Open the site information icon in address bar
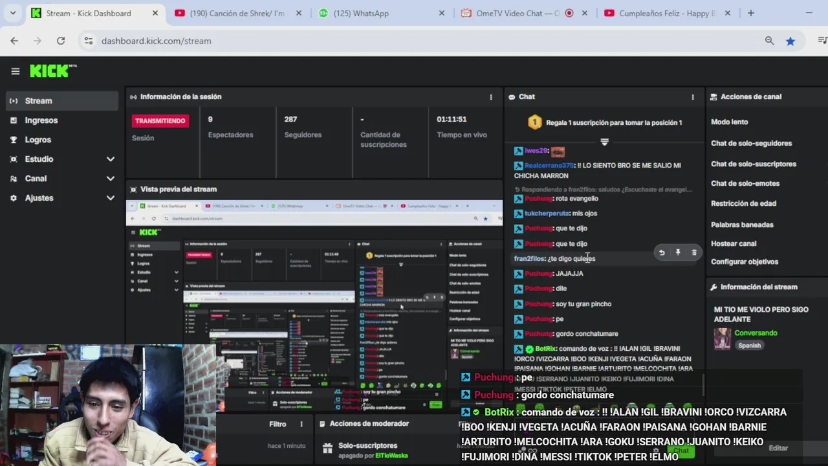828x466 pixels. pos(89,41)
